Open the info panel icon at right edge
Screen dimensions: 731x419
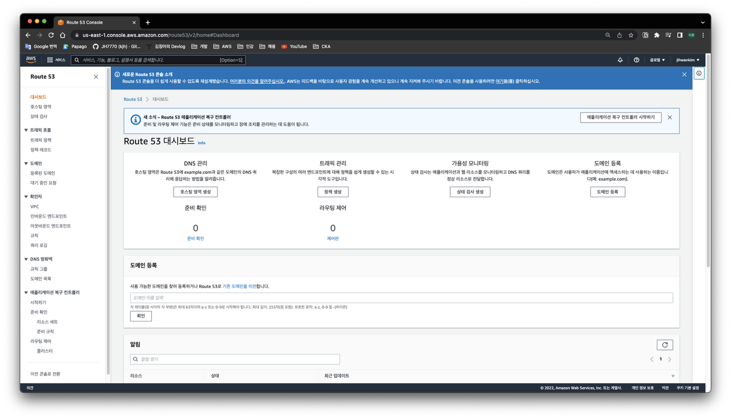tap(699, 73)
